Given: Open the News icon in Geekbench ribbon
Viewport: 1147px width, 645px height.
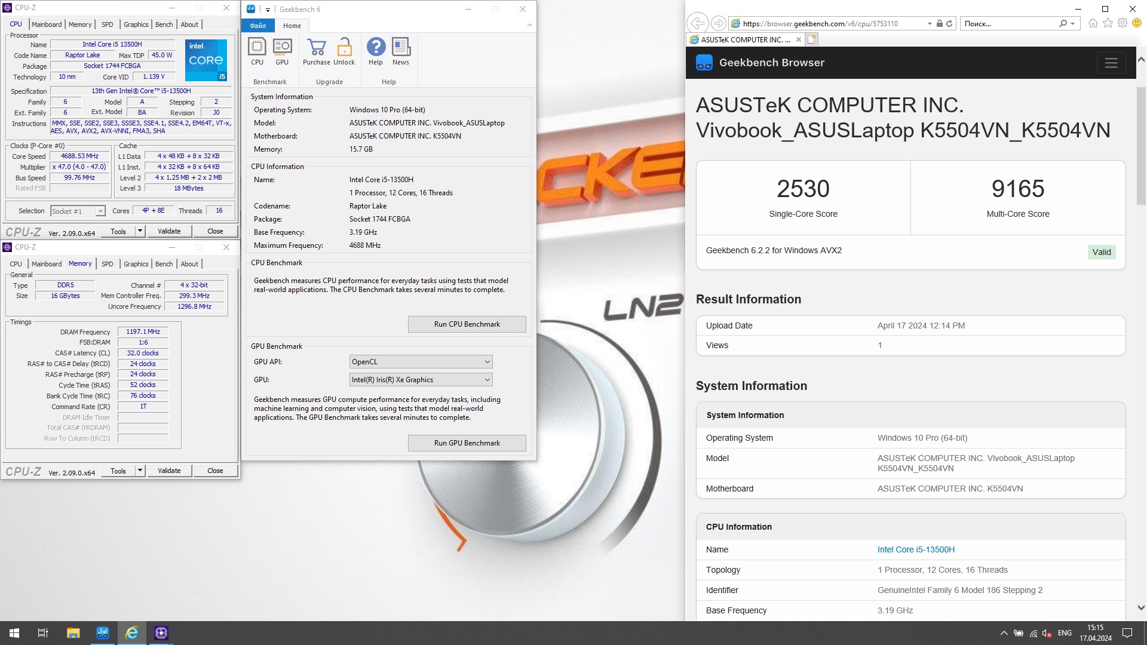Looking at the screenshot, I should tap(401, 51).
